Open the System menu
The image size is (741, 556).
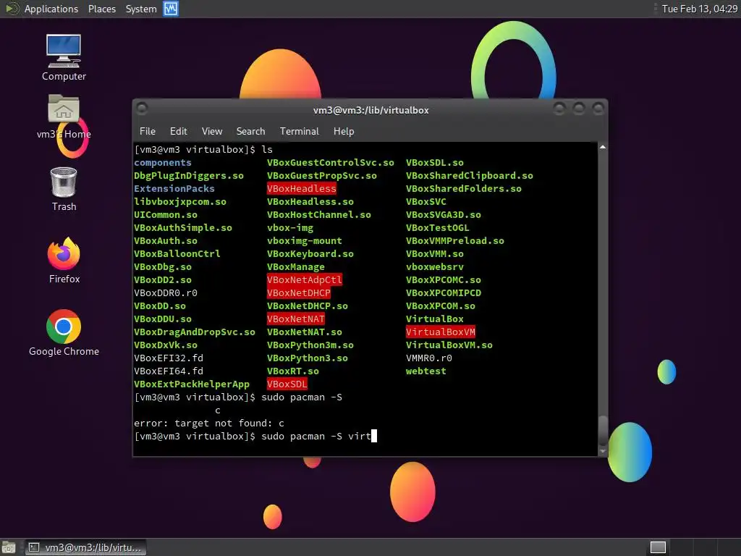click(x=141, y=9)
